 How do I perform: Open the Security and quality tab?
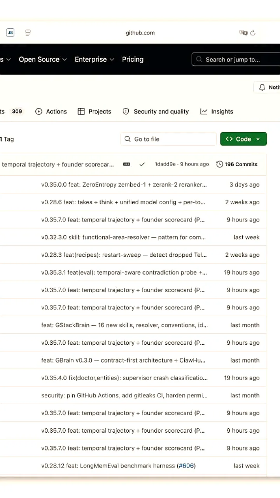pyautogui.click(x=156, y=111)
